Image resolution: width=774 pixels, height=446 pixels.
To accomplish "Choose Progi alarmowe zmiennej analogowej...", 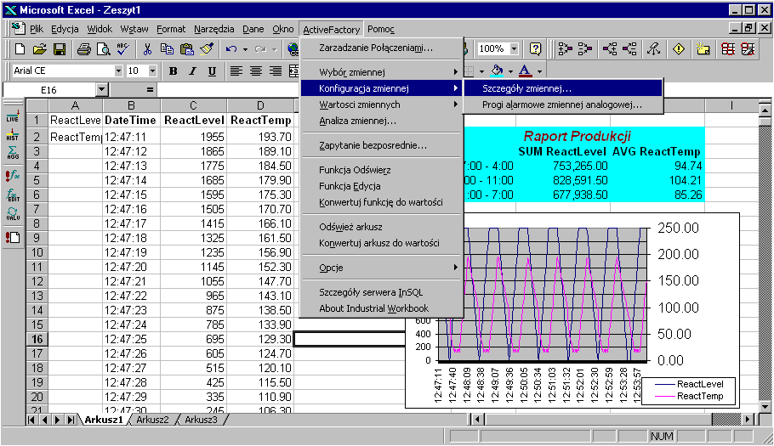I will 563,104.
